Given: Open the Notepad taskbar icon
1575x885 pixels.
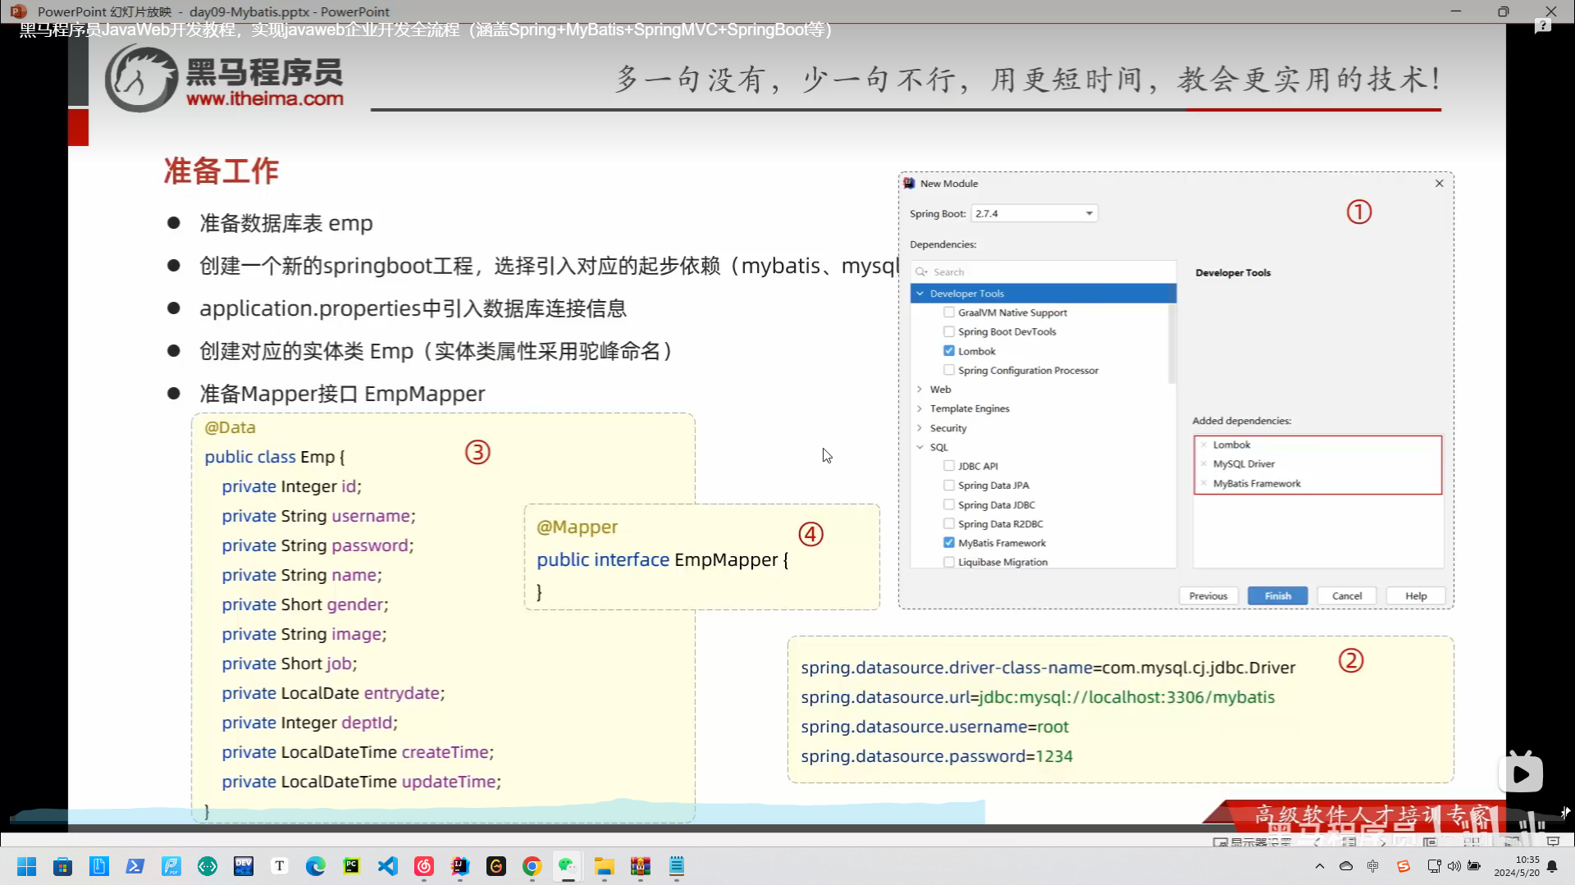Looking at the screenshot, I should click(x=677, y=866).
